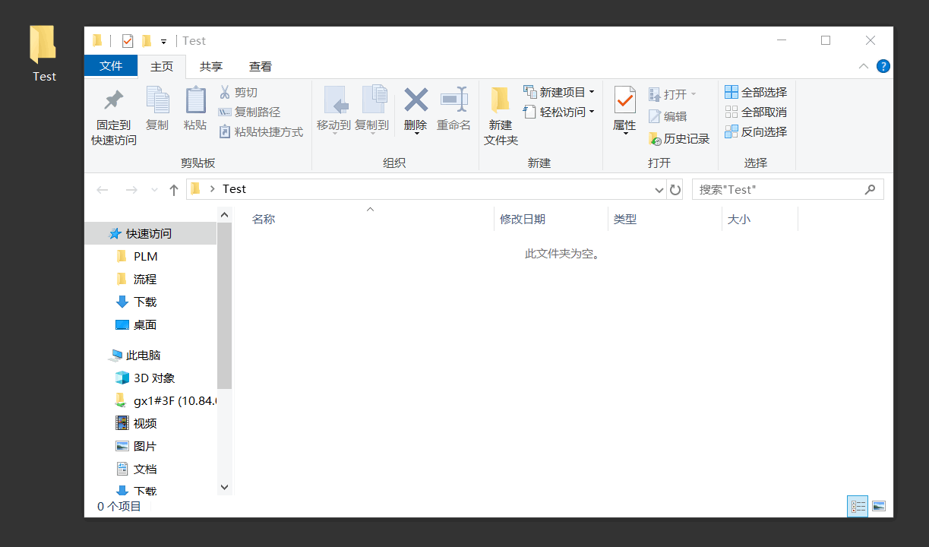Viewport: 929px width, 547px height.
Task: Click Copy path (复制路径)
Action: pos(249,112)
